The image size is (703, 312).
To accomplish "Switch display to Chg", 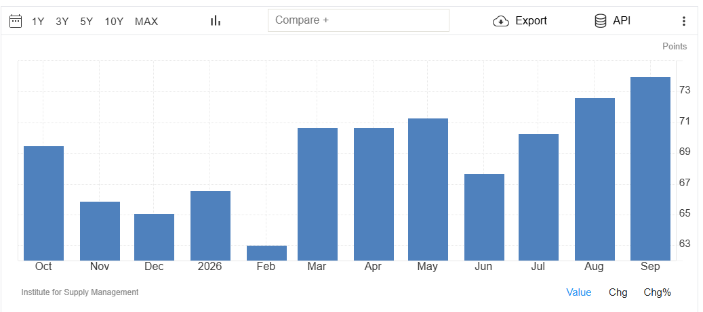I will point(618,292).
